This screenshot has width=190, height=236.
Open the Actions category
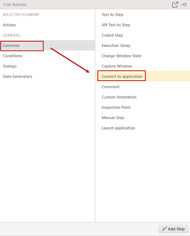click(x=47, y=25)
